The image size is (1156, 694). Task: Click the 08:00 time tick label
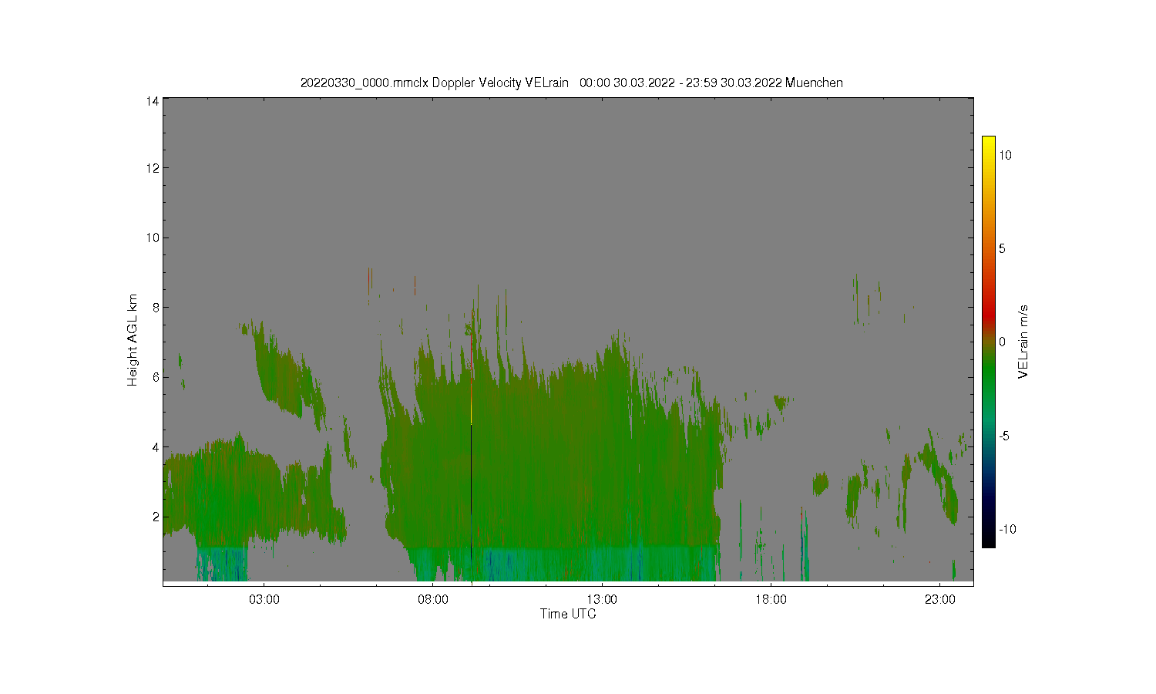click(x=433, y=599)
